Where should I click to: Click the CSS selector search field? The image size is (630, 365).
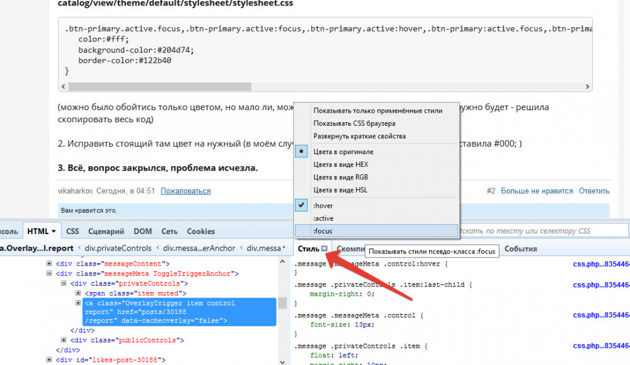(542, 231)
